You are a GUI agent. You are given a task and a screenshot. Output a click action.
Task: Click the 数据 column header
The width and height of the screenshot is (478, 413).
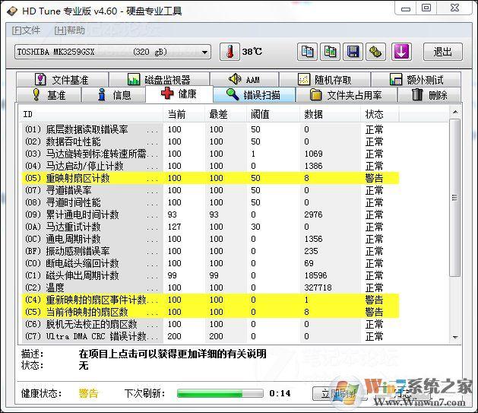[330, 114]
